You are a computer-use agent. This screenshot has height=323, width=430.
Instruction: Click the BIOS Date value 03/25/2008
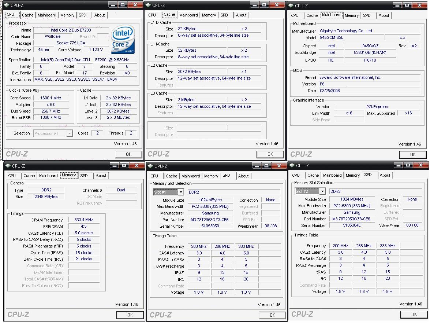(x=370, y=91)
